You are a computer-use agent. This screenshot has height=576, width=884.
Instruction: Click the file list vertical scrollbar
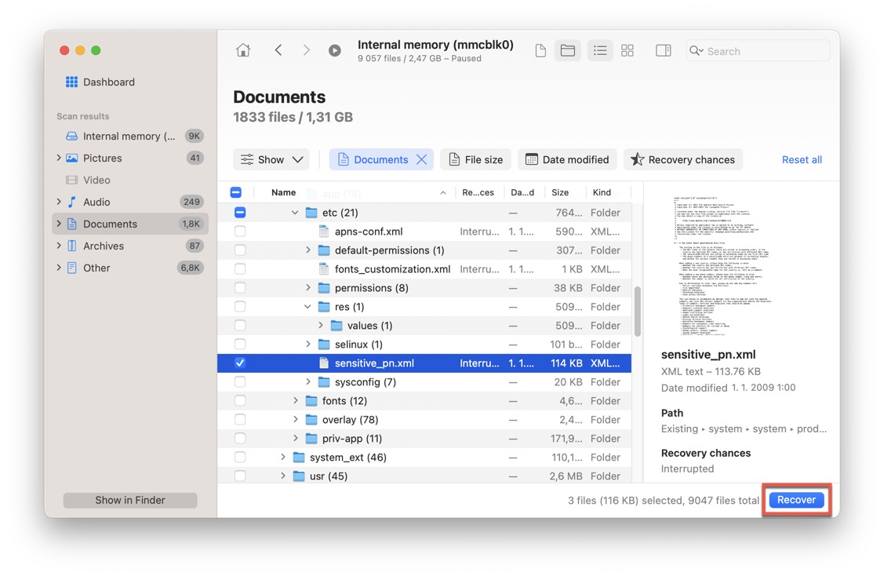coord(638,311)
